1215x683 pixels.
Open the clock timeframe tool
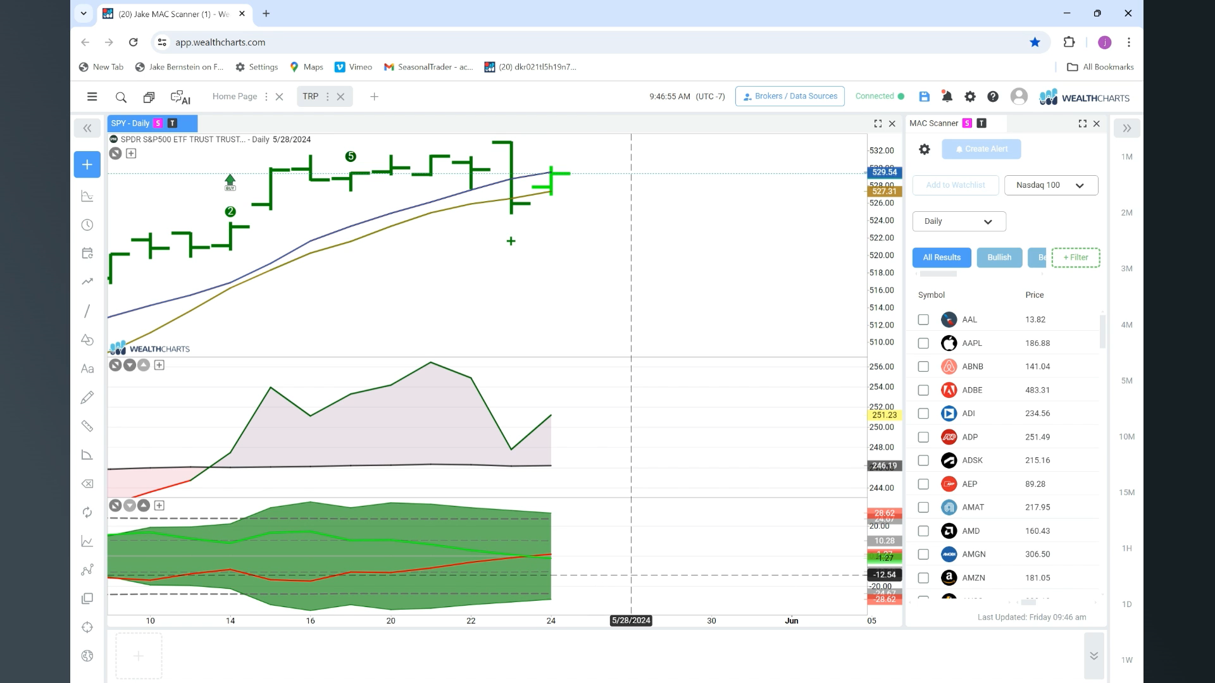coord(87,225)
